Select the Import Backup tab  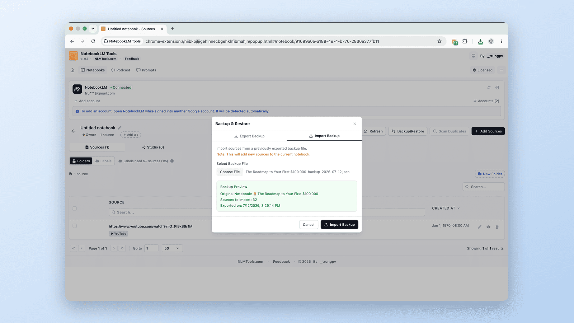(324, 136)
